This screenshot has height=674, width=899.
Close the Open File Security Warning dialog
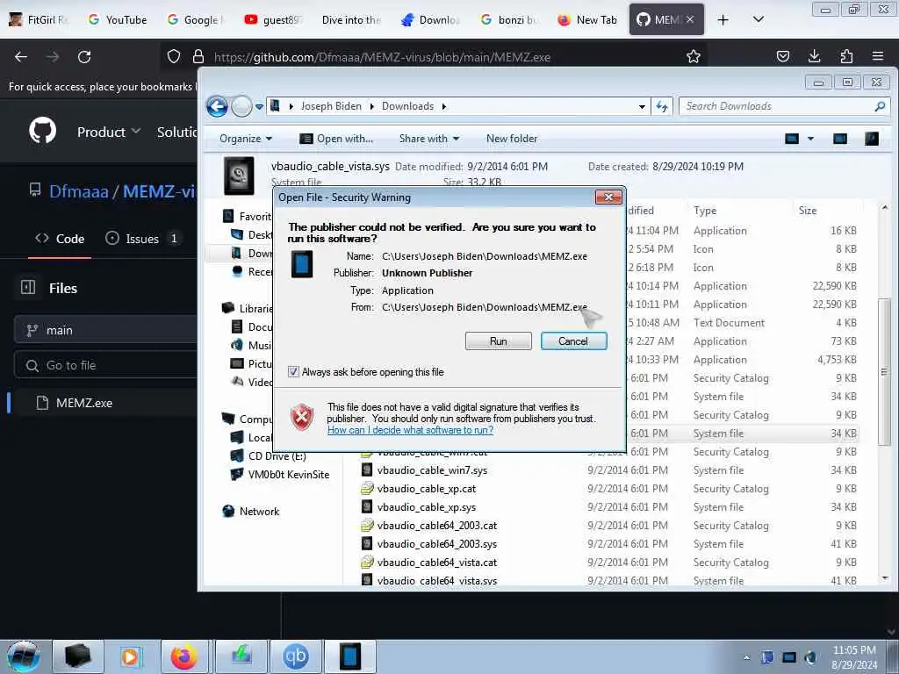tap(608, 197)
